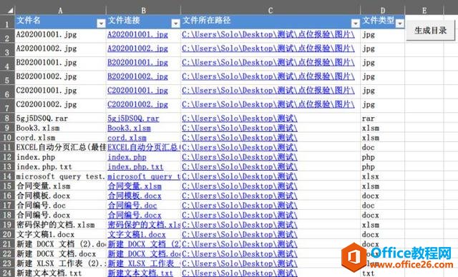The width and height of the screenshot is (458, 277).
Task: Select cell 合同变量.xlsm in column A
Action: point(60,186)
